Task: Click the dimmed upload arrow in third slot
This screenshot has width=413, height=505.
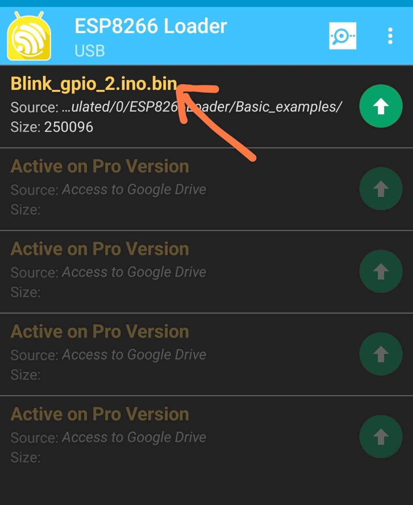Action: 381,271
